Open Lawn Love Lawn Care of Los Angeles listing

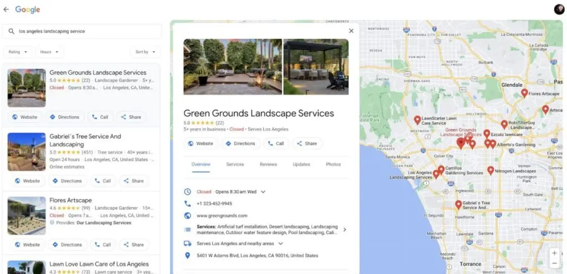99,264
